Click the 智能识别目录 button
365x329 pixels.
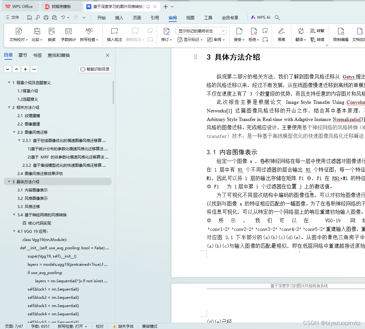point(95,69)
